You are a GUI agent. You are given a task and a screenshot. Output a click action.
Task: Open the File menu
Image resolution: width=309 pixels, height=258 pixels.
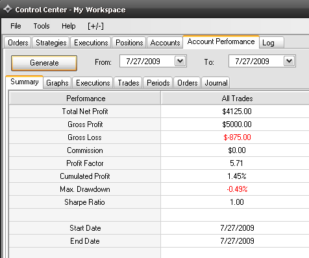click(16, 26)
